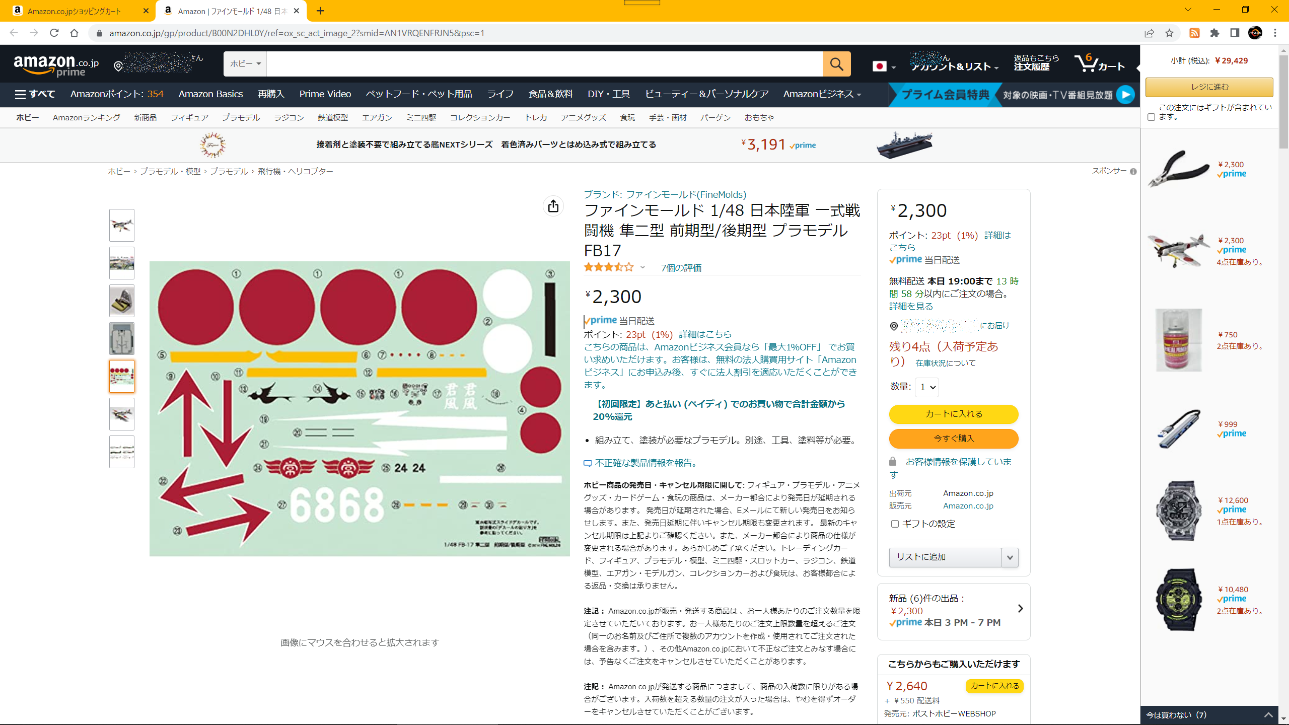Viewport: 1289px width, 725px height.
Task: Open Chrome three-dot menu
Action: point(1275,33)
